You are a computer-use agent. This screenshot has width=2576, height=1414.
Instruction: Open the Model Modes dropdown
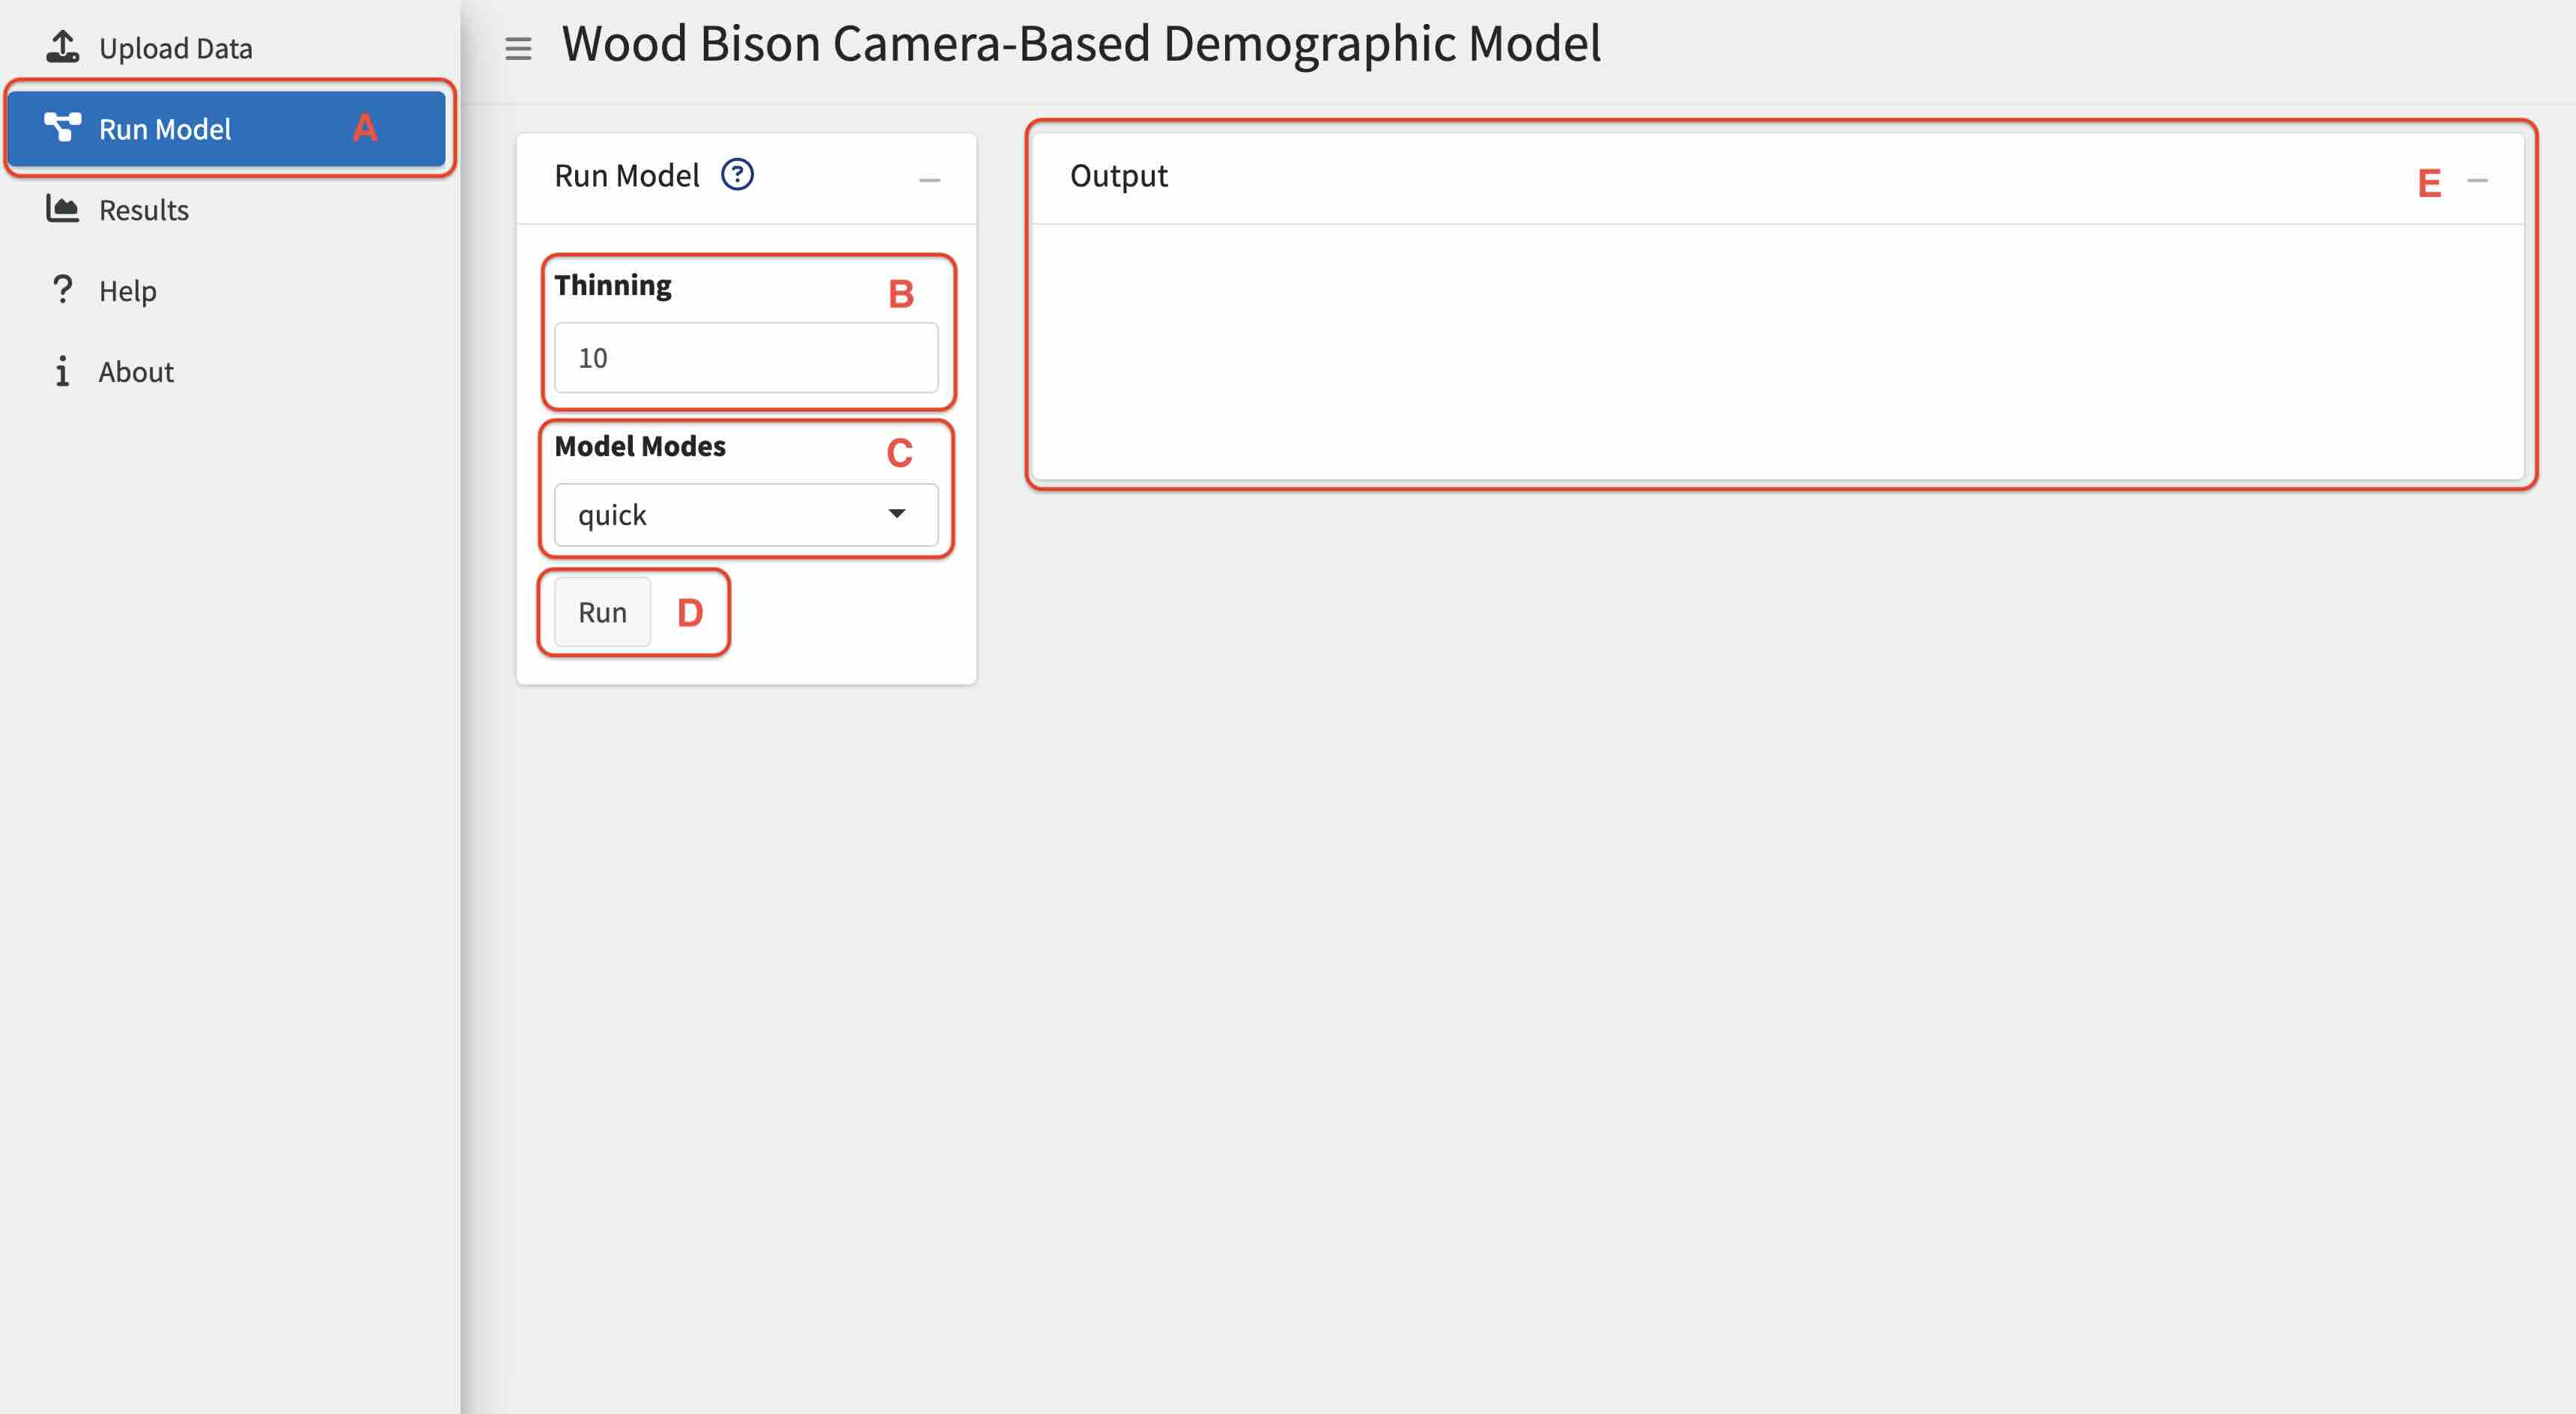[746, 515]
